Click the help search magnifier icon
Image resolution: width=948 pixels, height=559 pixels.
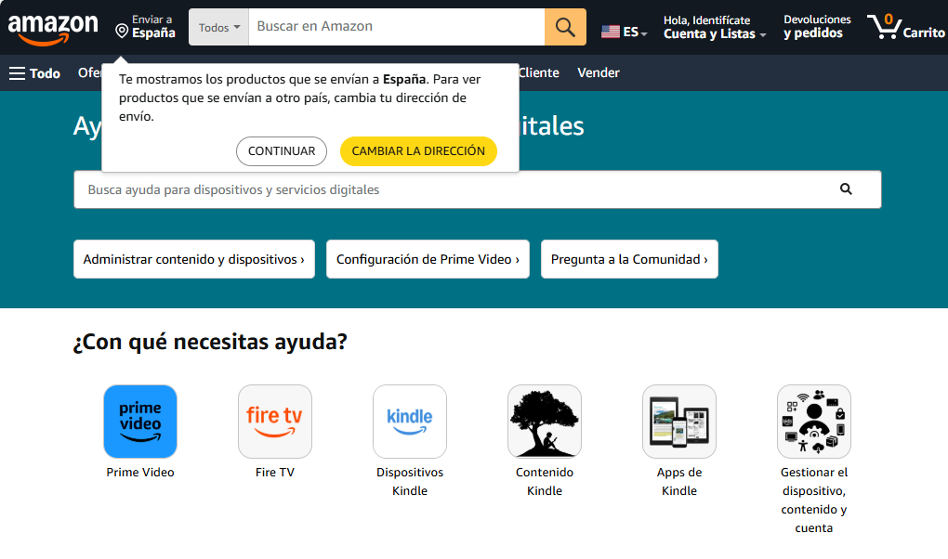pyautogui.click(x=846, y=189)
